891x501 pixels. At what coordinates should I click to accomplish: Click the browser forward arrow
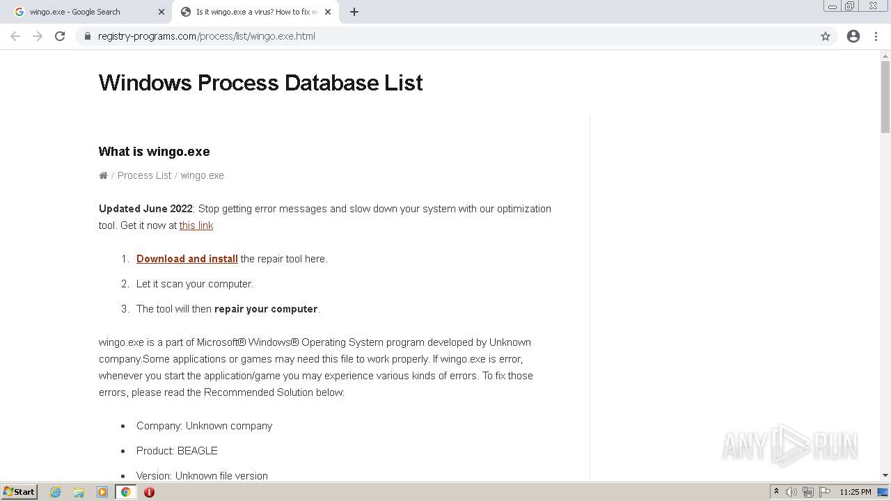point(38,36)
